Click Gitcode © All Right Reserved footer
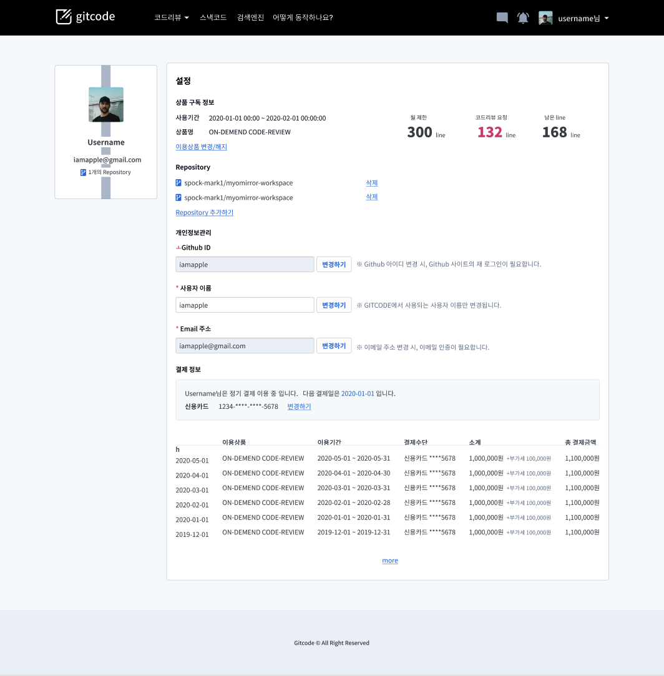Screen dimensions: 664x676 click(x=331, y=643)
